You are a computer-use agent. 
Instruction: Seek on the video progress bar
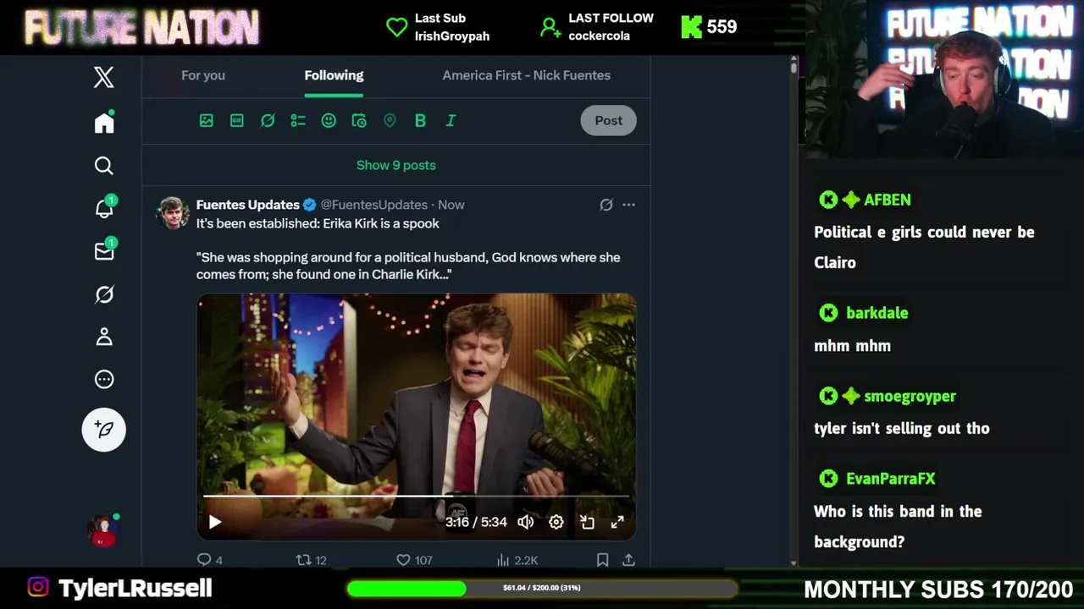tap(416, 497)
